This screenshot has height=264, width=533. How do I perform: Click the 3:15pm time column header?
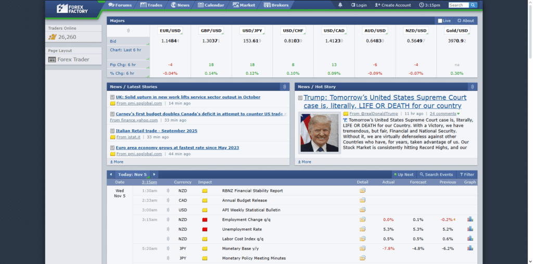click(149, 182)
